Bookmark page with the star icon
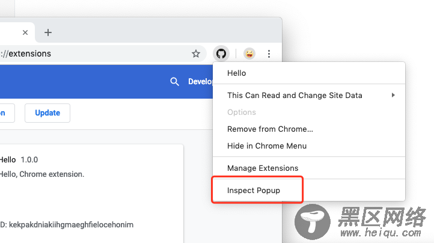 click(x=196, y=54)
